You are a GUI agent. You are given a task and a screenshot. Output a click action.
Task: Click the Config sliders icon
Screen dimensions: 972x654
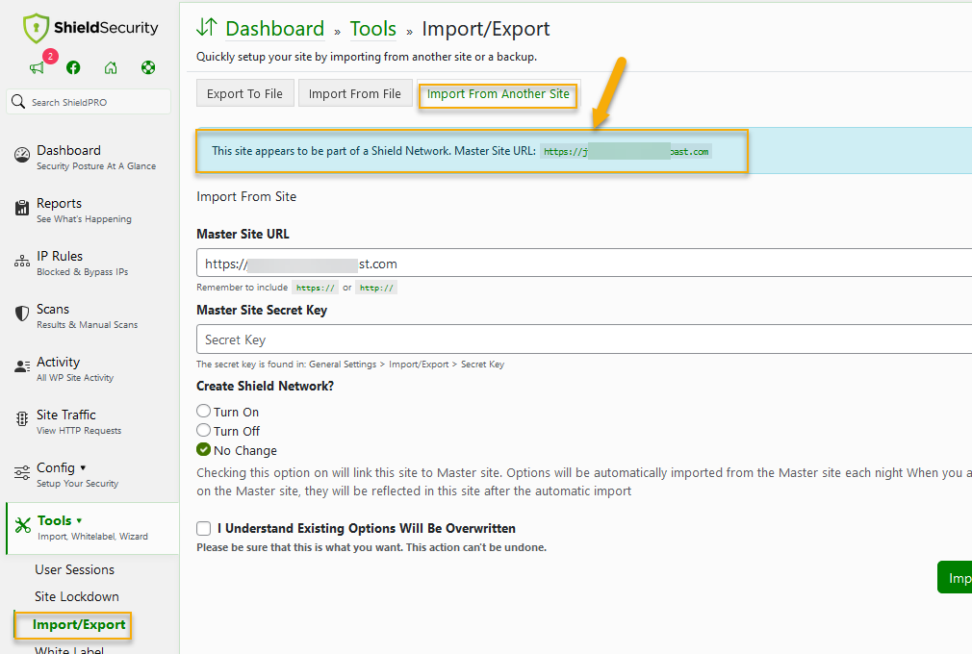(22, 472)
